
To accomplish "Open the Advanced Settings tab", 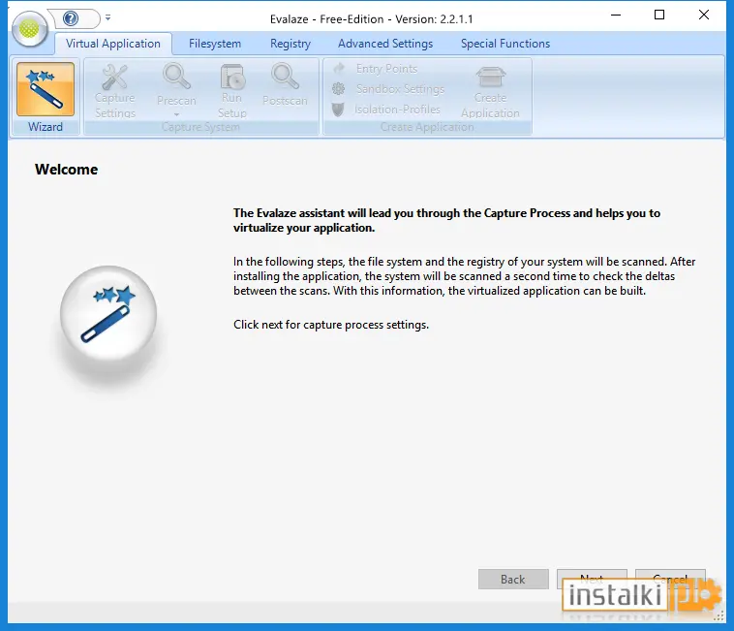I will [x=385, y=44].
